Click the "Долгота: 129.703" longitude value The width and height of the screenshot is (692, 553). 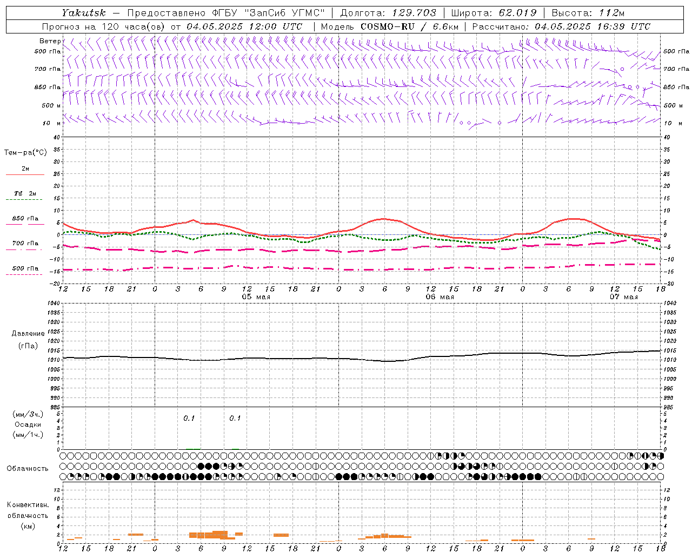[387, 13]
